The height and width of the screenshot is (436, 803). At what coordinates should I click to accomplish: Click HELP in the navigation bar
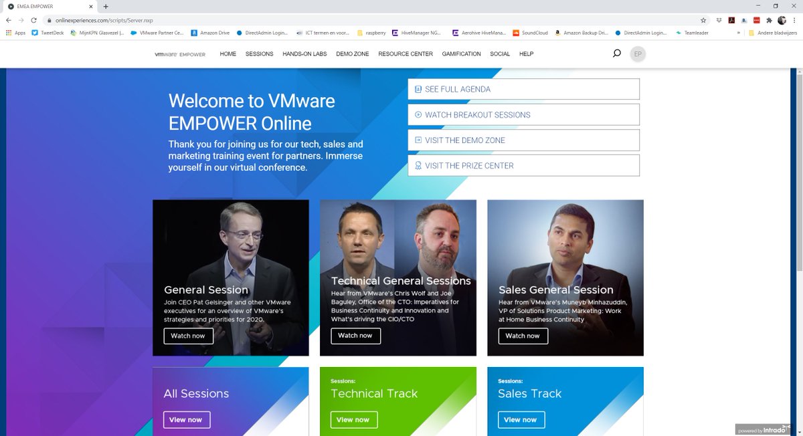(527, 54)
